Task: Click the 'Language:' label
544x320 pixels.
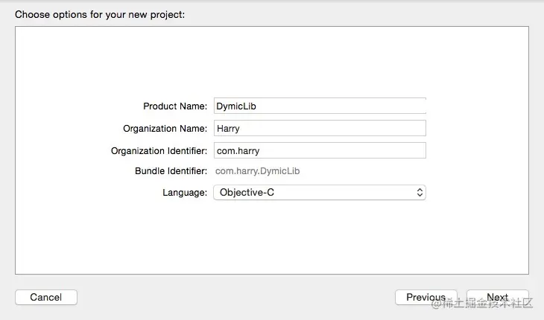Action: click(185, 193)
